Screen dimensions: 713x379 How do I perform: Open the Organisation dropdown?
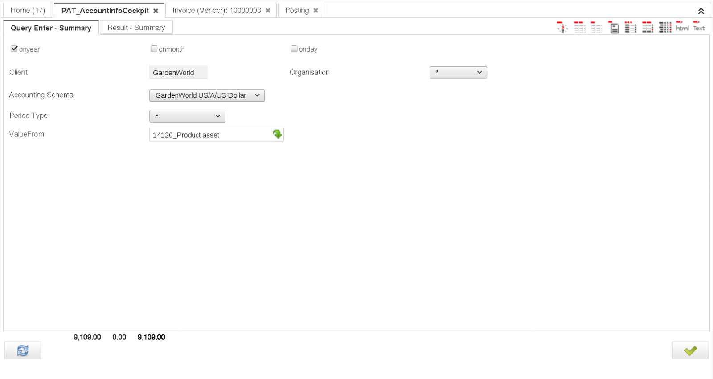click(458, 72)
